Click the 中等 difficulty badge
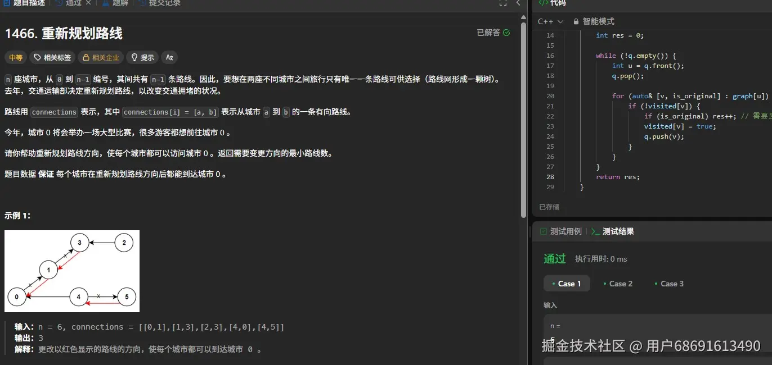Viewport: 772px width, 365px height. (15, 57)
